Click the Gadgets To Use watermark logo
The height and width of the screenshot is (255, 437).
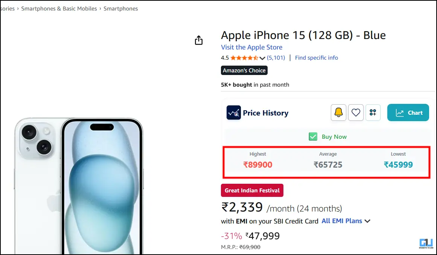[426, 243]
